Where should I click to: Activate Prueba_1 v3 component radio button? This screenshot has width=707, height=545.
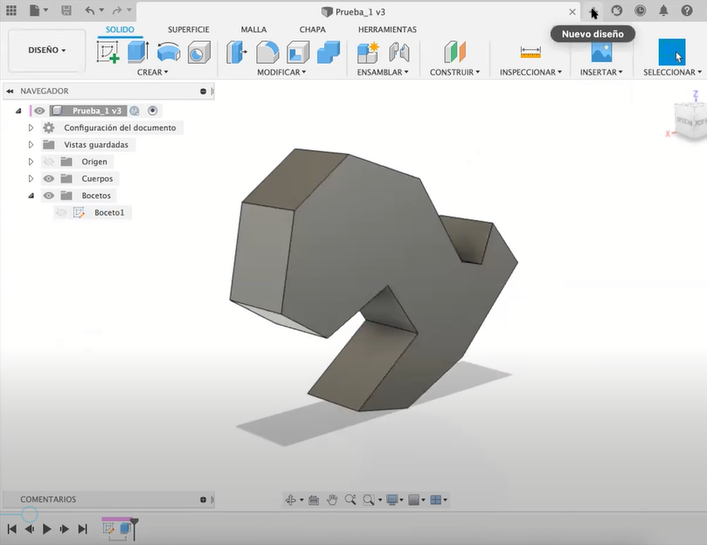click(152, 110)
